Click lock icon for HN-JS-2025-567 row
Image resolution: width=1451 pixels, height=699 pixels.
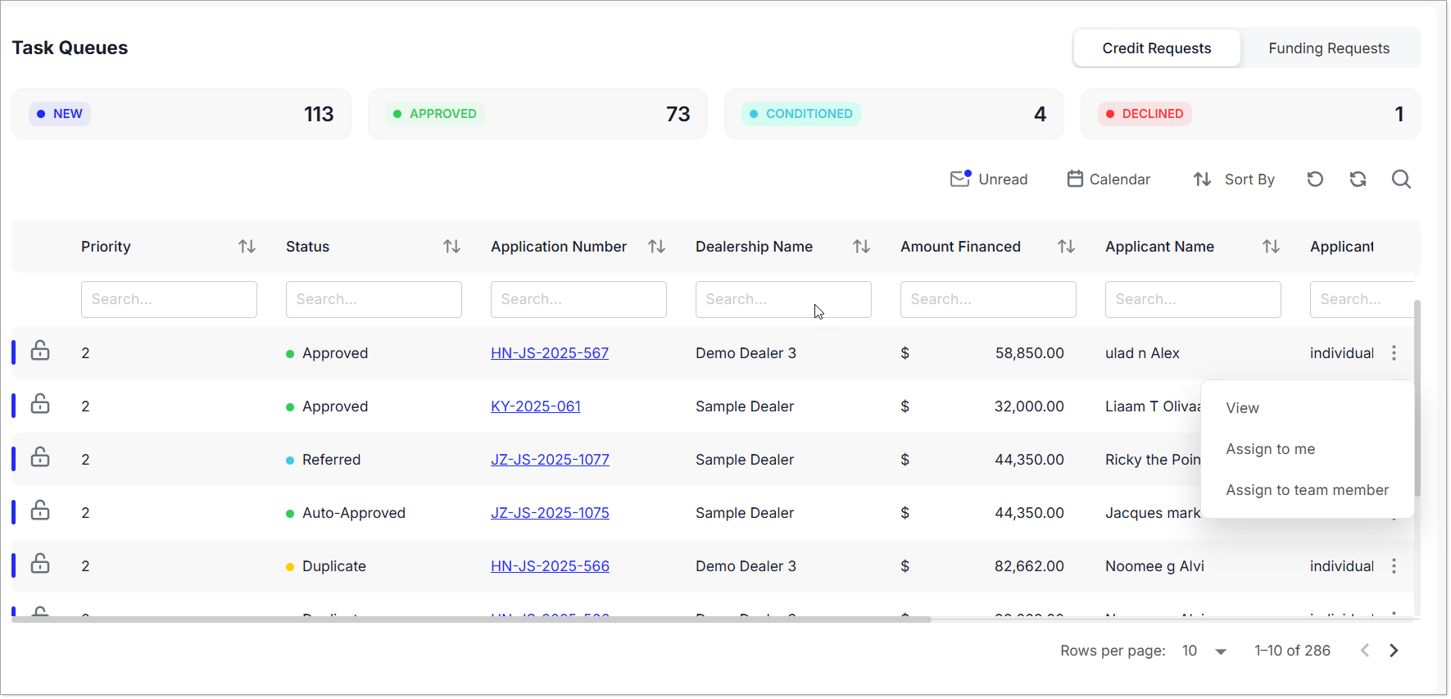(40, 352)
